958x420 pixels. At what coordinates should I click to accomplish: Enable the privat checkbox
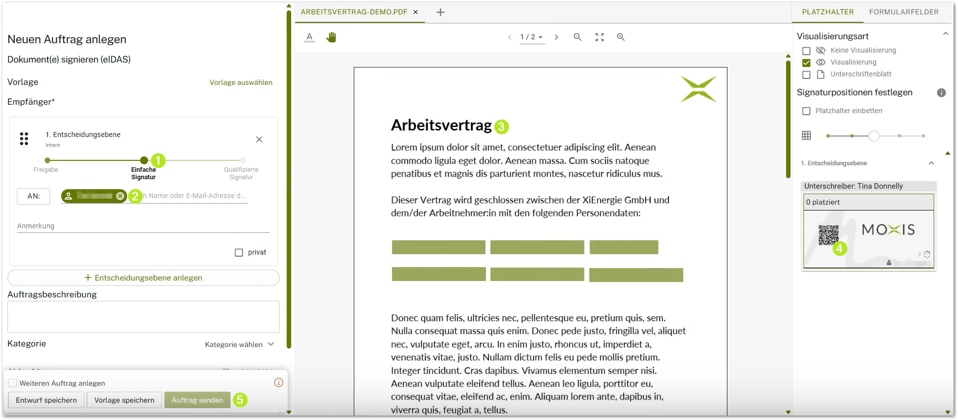point(239,253)
